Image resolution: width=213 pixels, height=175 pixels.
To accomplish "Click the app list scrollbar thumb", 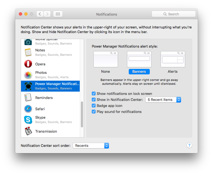I will point(82,114).
